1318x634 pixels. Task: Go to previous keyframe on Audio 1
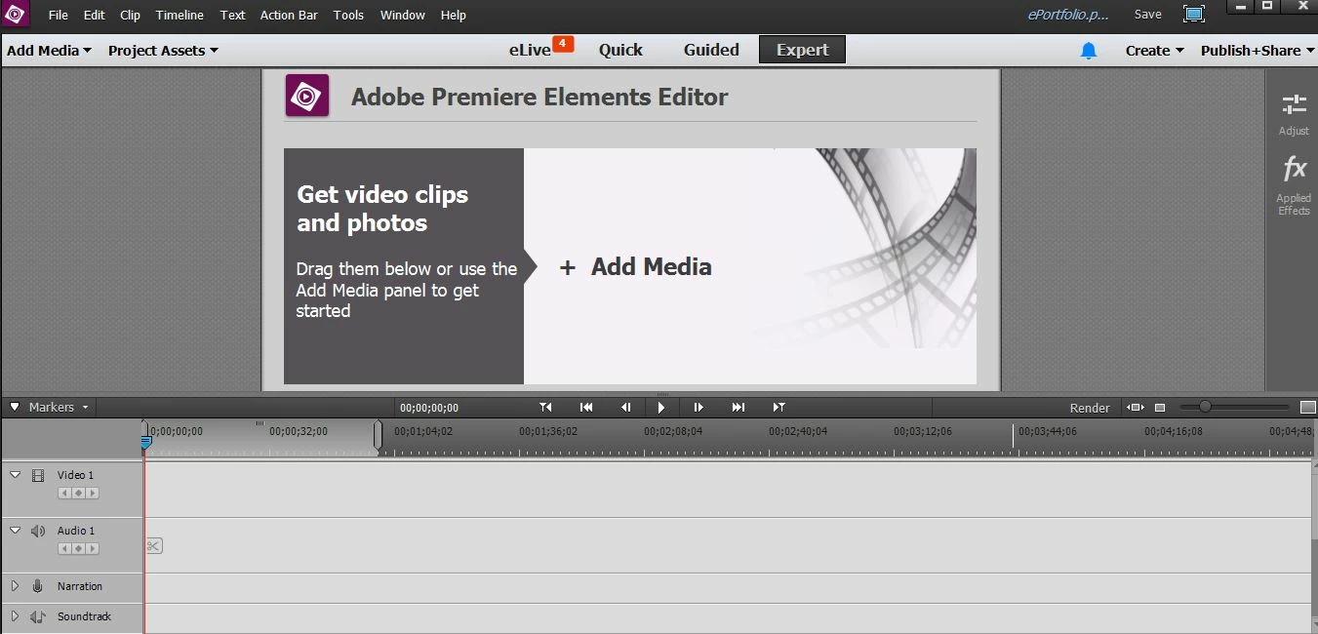(64, 549)
